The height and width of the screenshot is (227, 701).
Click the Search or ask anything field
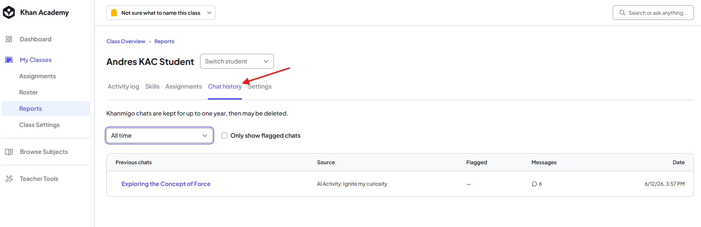pyautogui.click(x=653, y=13)
